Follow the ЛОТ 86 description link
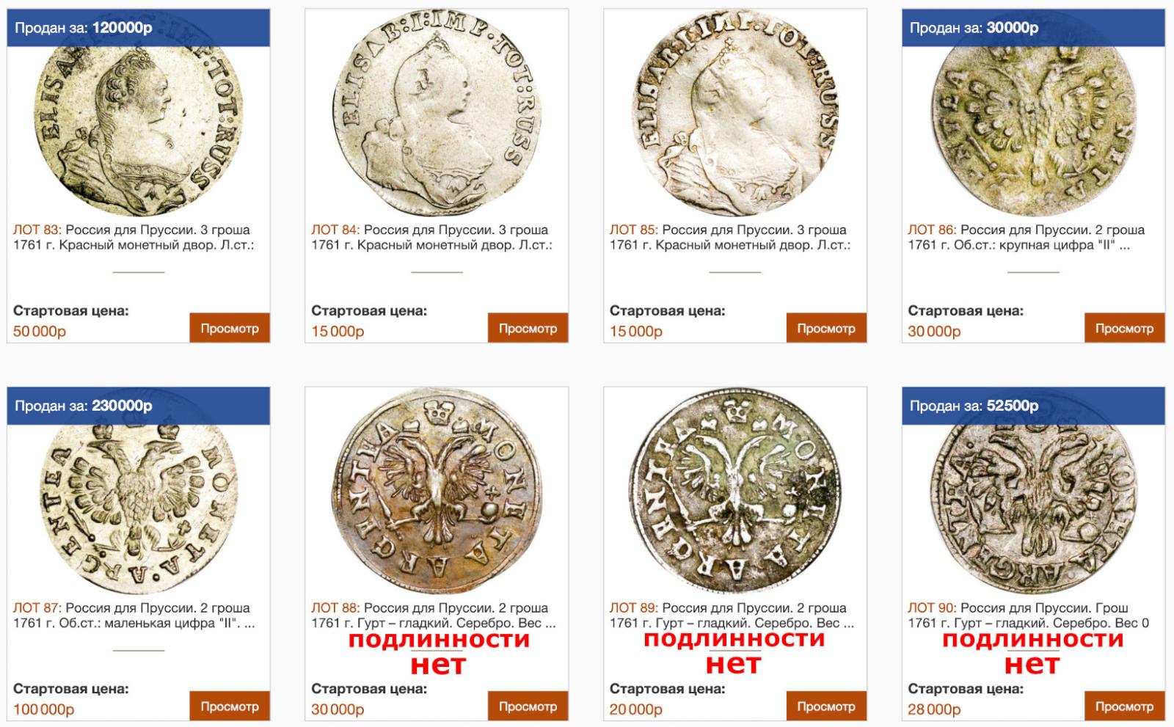The width and height of the screenshot is (1174, 727). [1026, 237]
